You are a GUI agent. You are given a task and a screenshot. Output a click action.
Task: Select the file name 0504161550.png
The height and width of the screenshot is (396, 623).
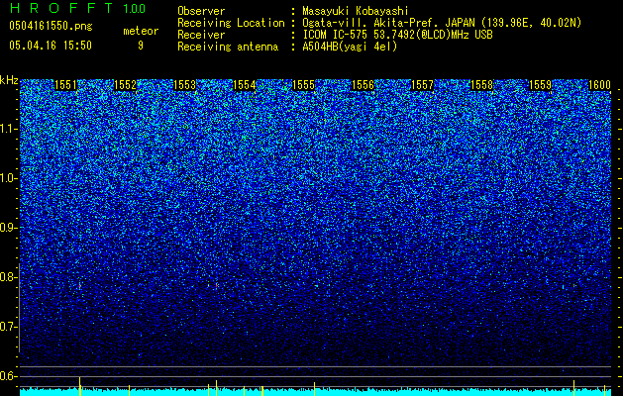[51, 26]
